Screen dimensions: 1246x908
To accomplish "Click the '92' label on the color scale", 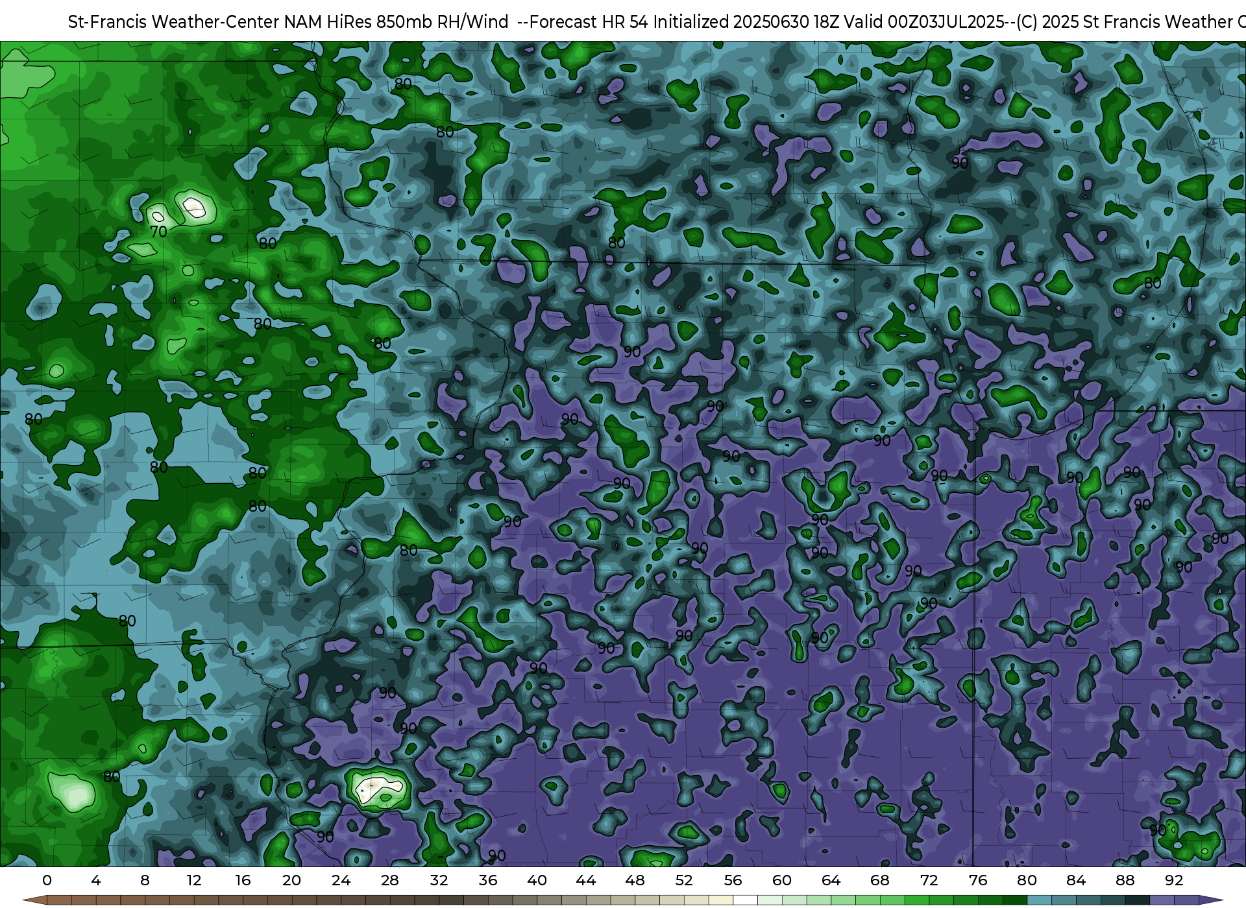I will tap(1174, 880).
